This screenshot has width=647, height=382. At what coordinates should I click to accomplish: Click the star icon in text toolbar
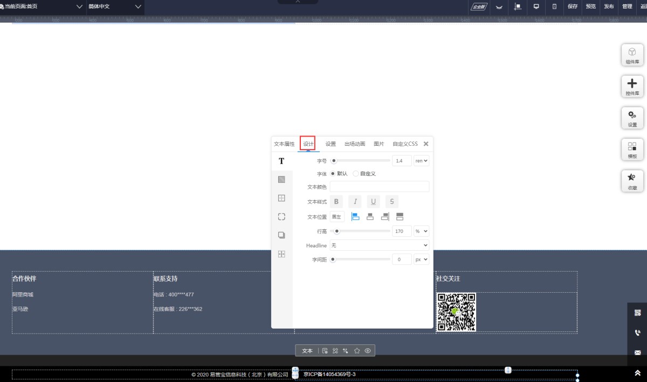(357, 351)
